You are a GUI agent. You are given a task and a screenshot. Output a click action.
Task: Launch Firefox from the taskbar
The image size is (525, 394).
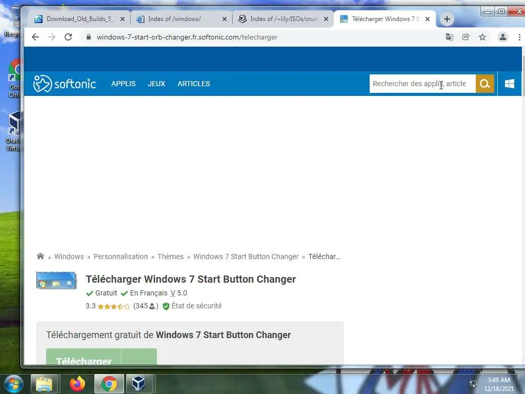(x=77, y=384)
